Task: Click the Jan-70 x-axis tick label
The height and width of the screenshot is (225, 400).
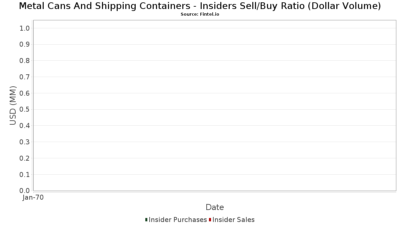Action: [x=33, y=198]
